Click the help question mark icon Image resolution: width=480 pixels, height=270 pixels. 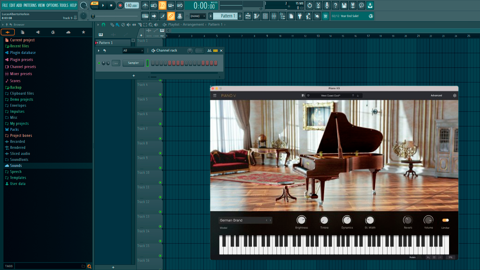pos(336,5)
